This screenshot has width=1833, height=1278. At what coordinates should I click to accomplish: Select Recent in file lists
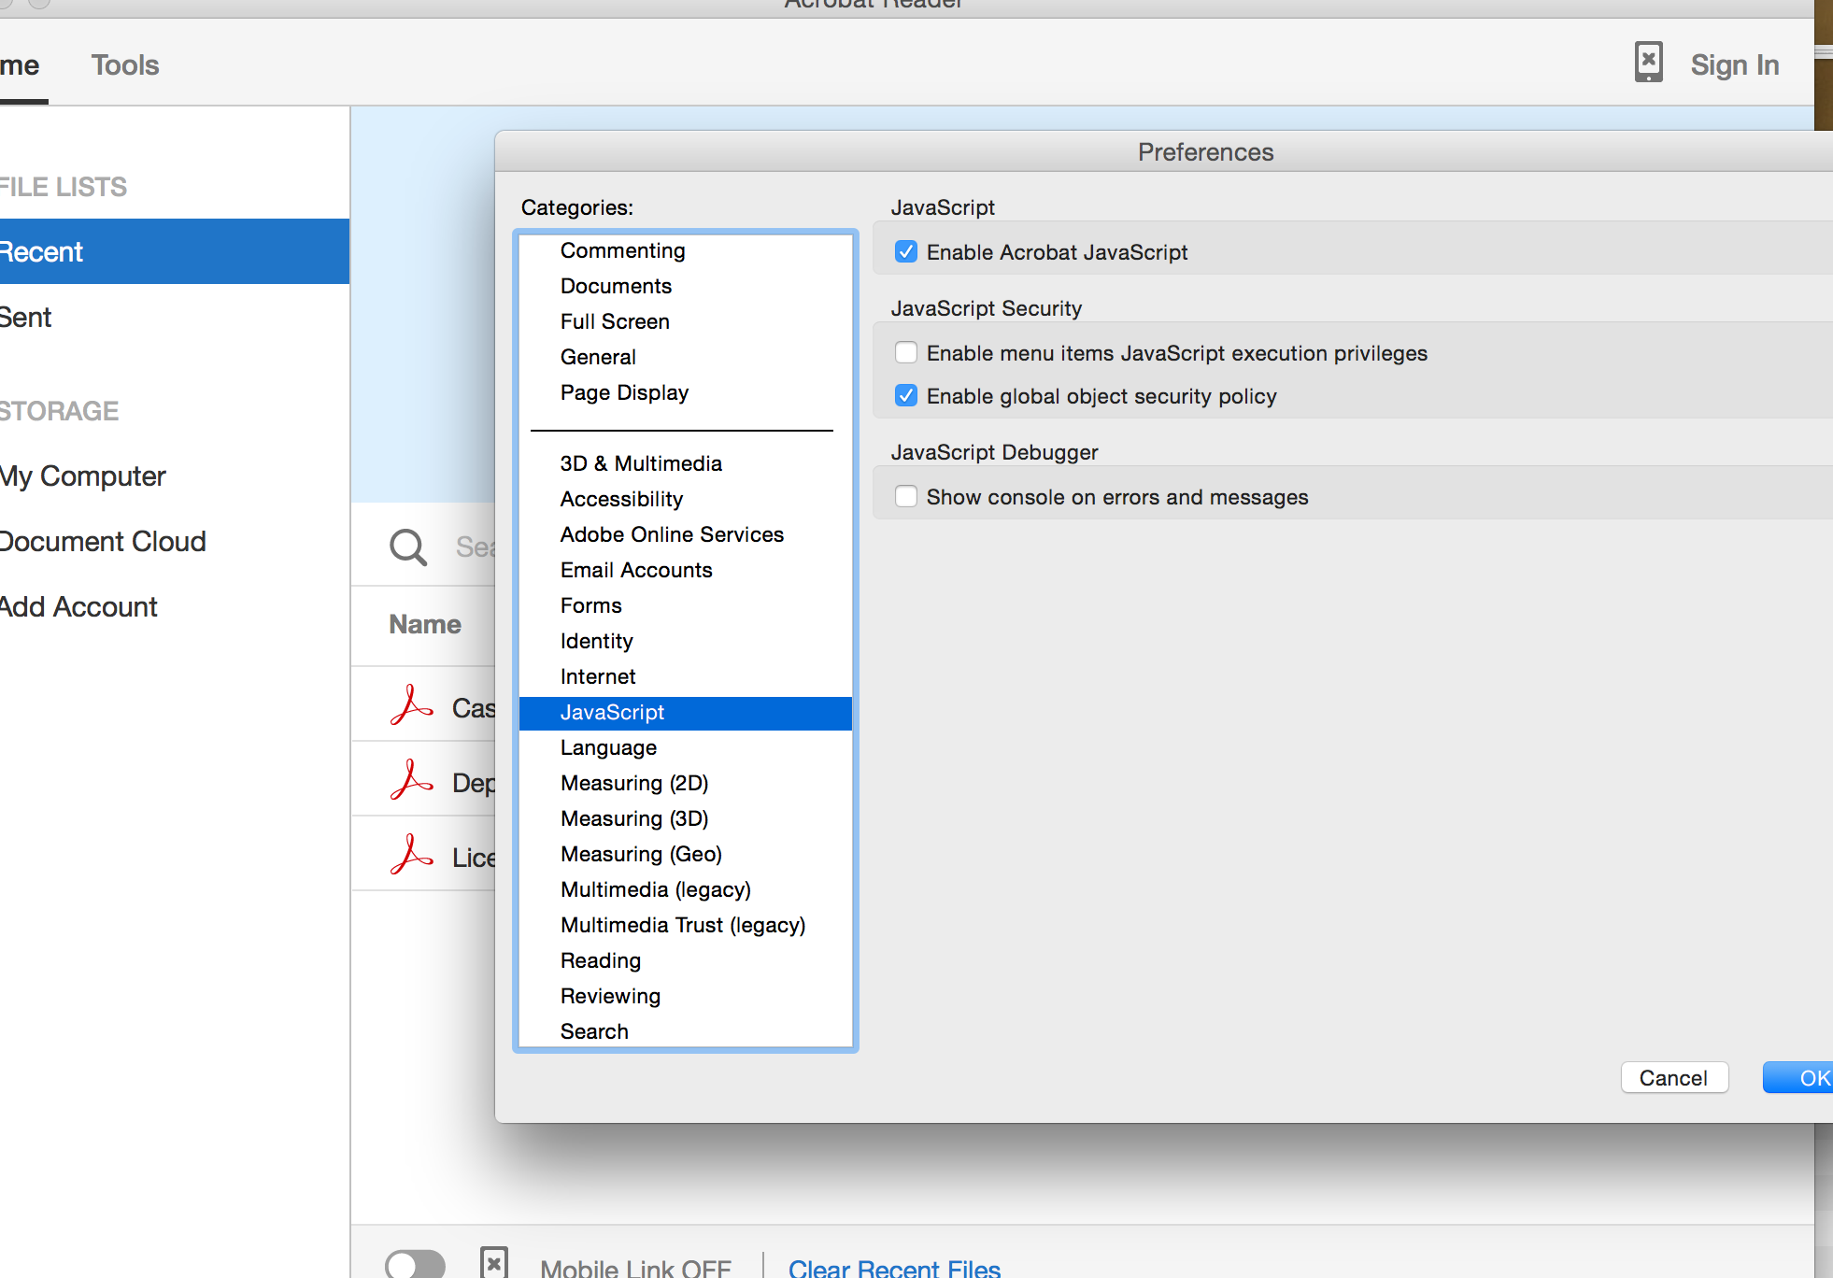(x=175, y=251)
